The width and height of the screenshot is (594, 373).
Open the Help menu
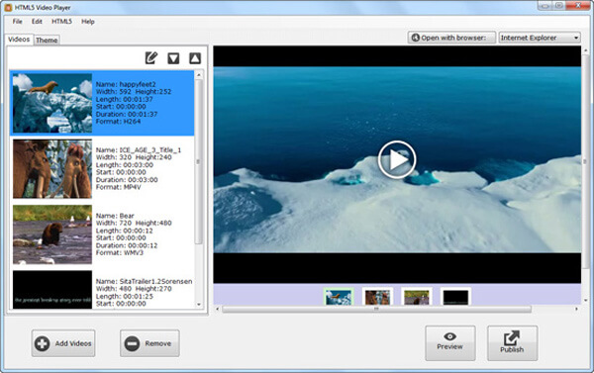click(x=88, y=21)
